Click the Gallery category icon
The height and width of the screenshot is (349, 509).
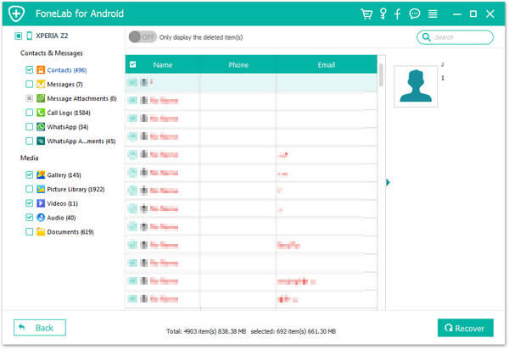coord(41,174)
